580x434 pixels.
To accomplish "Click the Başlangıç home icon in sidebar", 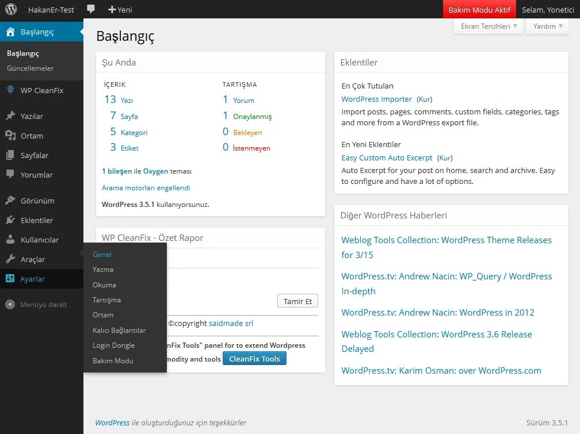I will pyautogui.click(x=10, y=32).
